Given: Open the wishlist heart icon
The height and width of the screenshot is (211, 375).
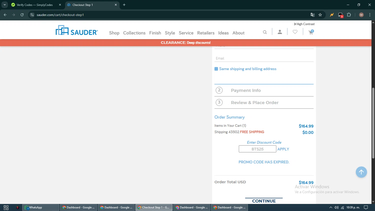Looking at the screenshot, I should click(295, 32).
